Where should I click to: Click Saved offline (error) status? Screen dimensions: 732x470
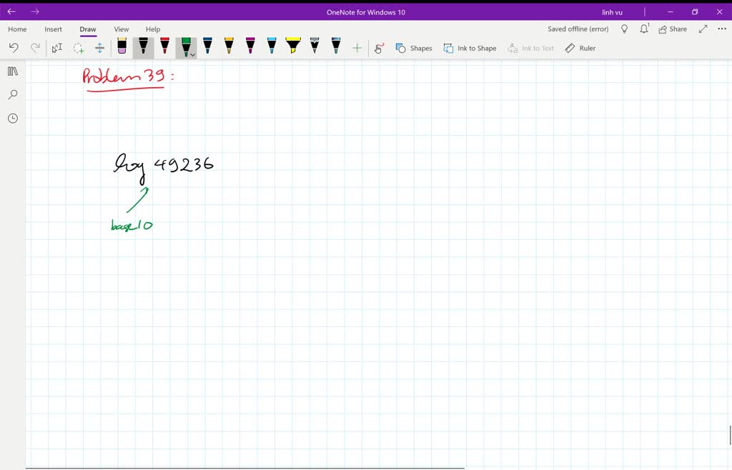coord(577,29)
